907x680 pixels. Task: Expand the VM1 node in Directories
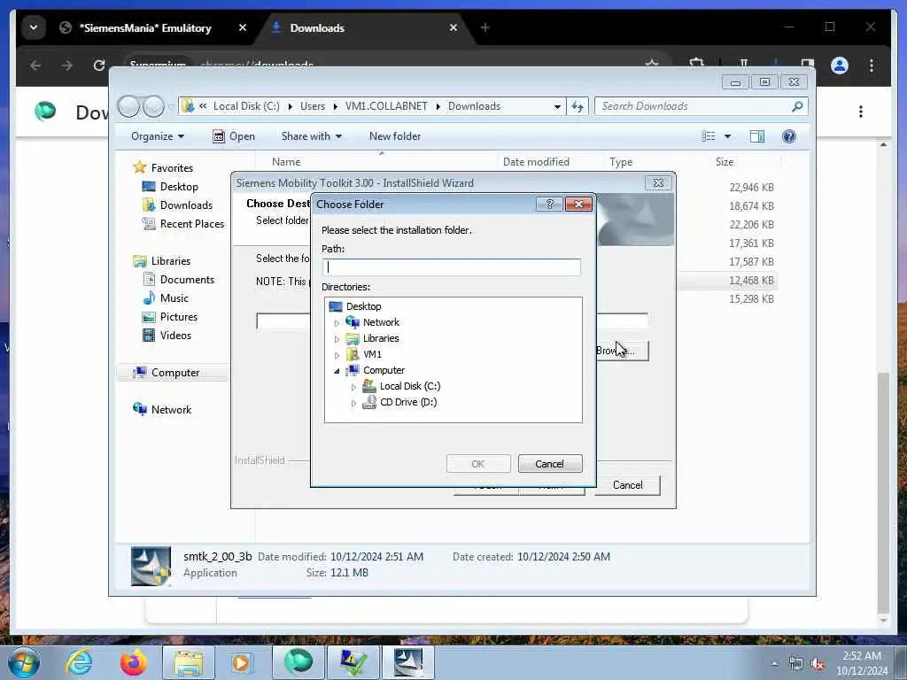337,354
